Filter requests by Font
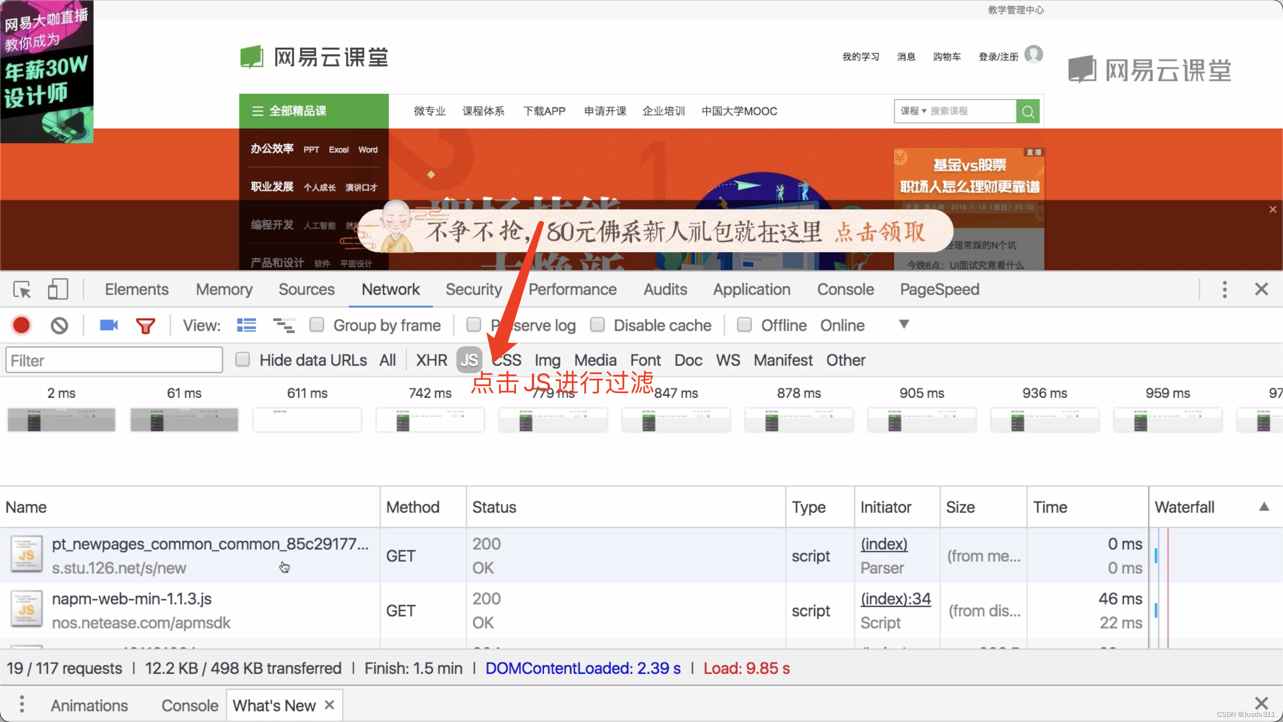The image size is (1283, 722). [x=645, y=360]
